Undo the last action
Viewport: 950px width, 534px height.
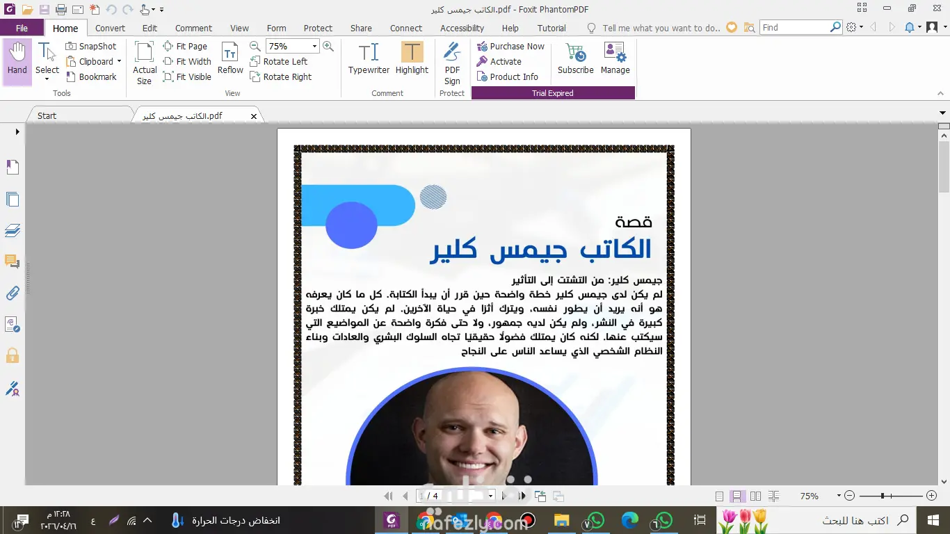click(111, 10)
